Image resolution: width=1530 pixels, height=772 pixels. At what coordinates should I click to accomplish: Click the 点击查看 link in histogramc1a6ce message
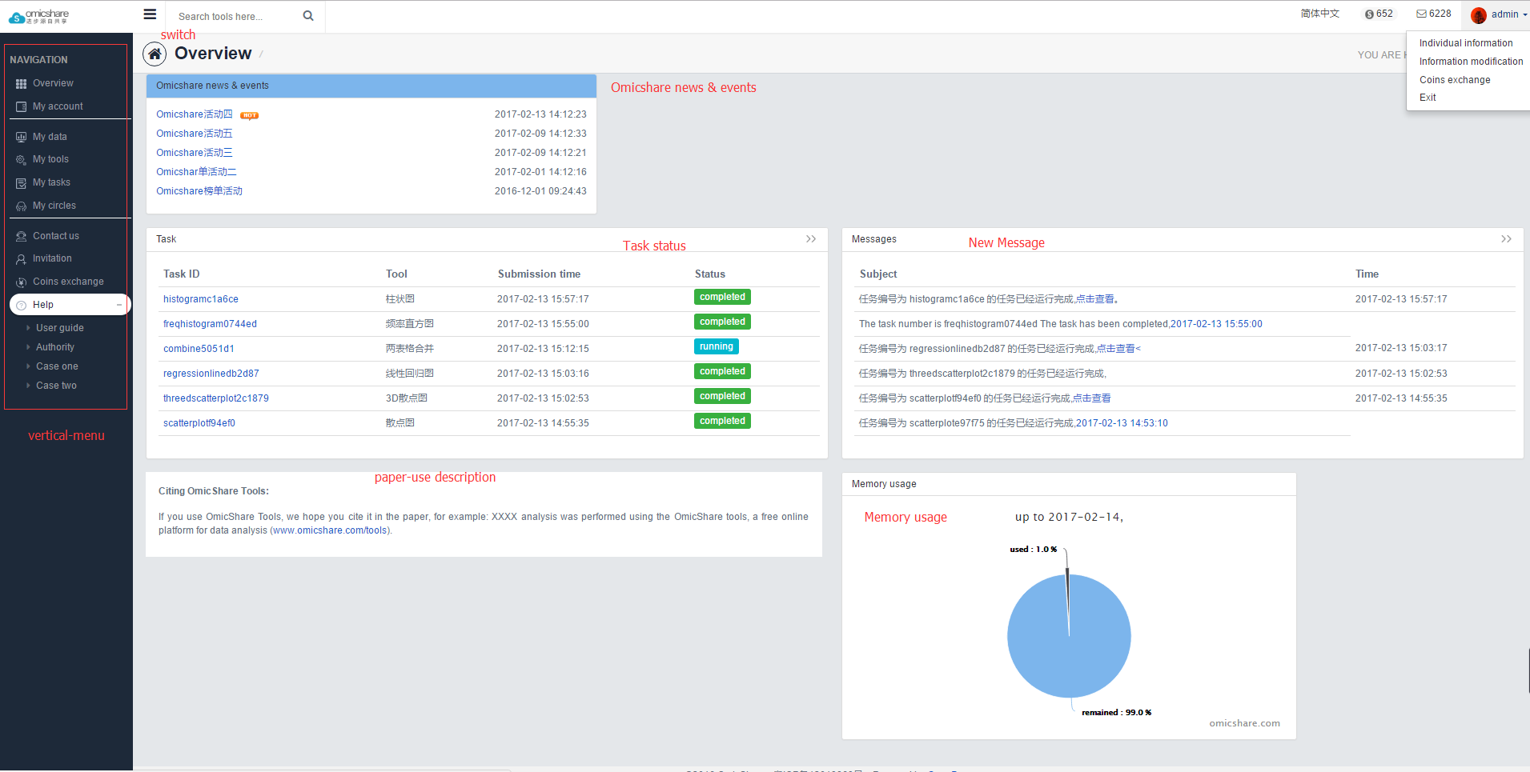tap(1094, 299)
